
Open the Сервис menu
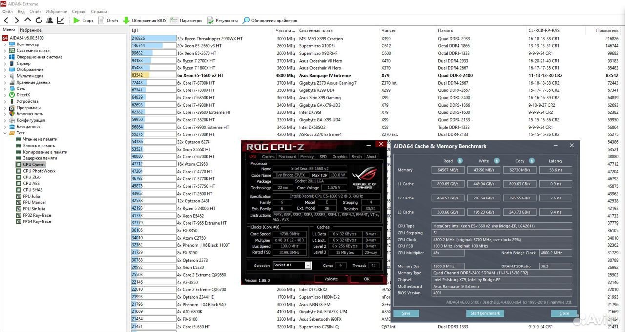click(79, 11)
